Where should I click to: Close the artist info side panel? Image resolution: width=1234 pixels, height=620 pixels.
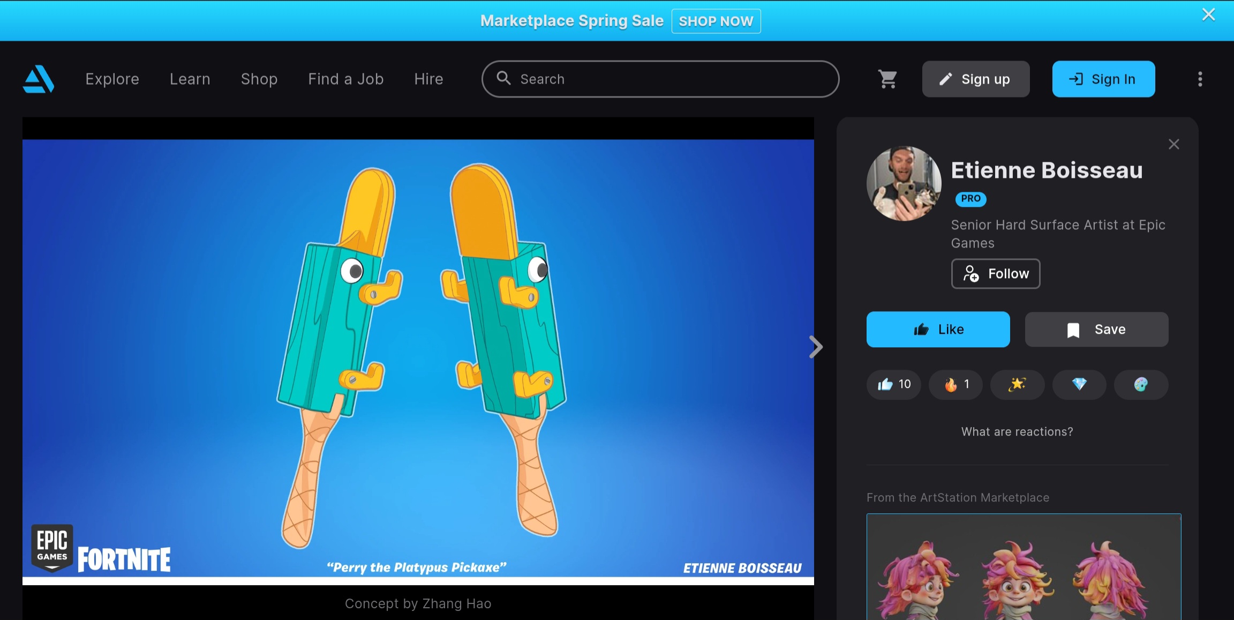1173,144
